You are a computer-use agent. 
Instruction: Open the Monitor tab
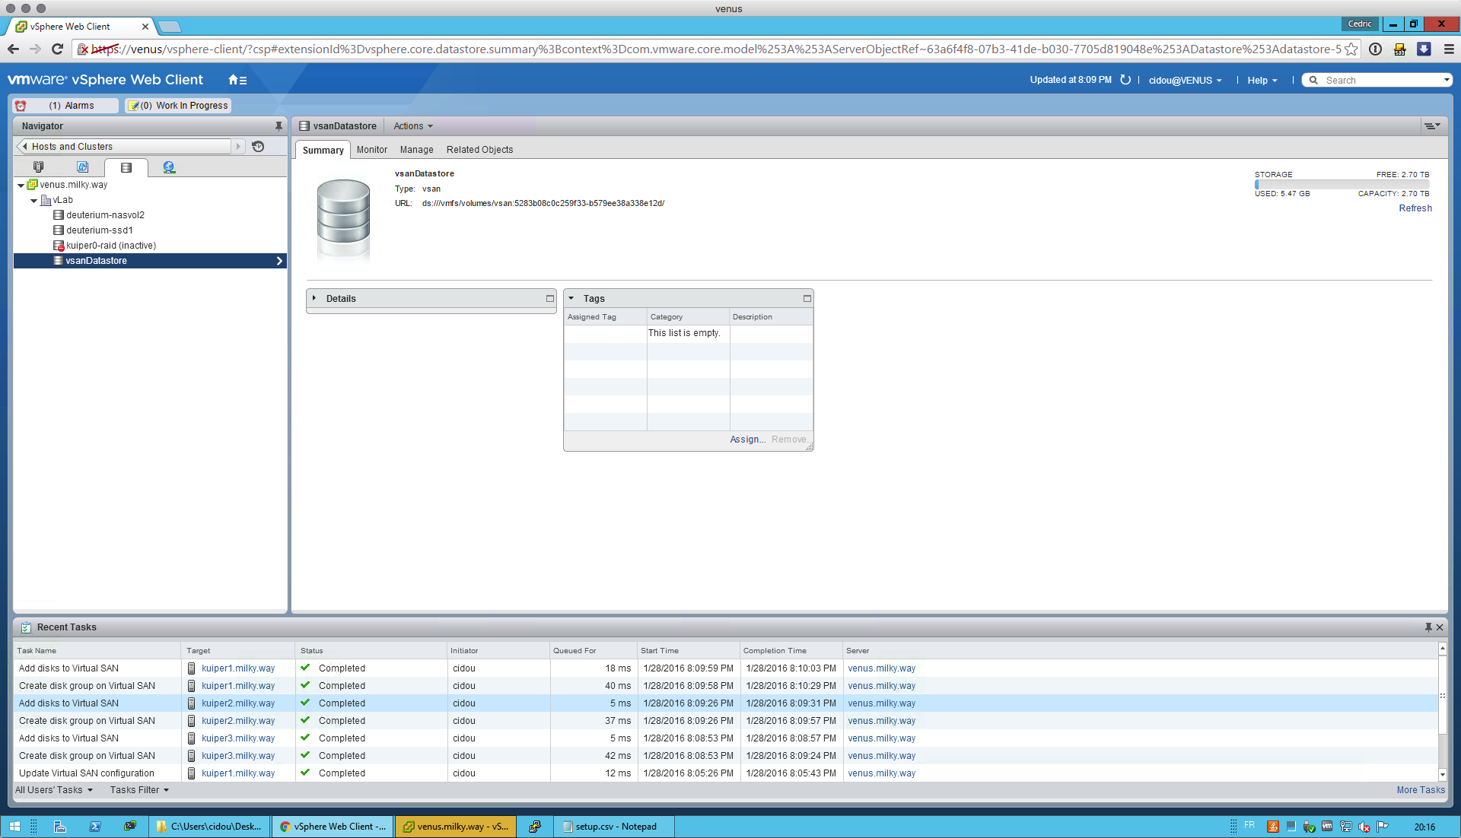tap(371, 150)
